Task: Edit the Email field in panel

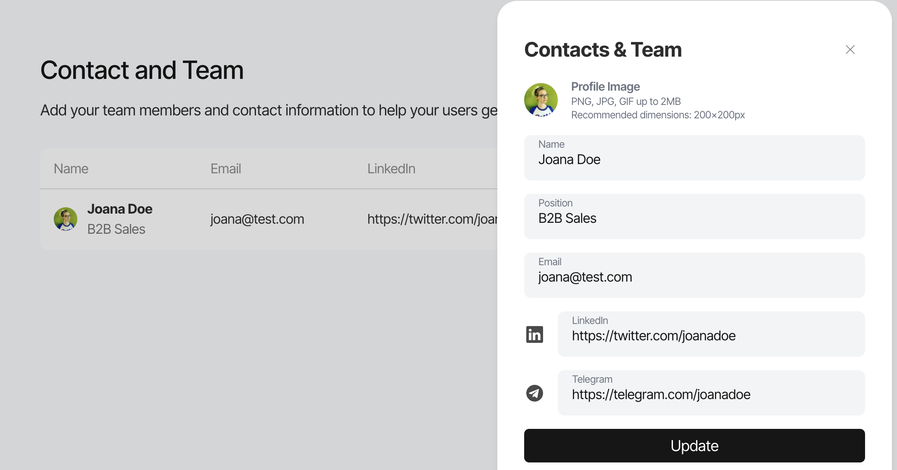Action: pyautogui.click(x=694, y=275)
